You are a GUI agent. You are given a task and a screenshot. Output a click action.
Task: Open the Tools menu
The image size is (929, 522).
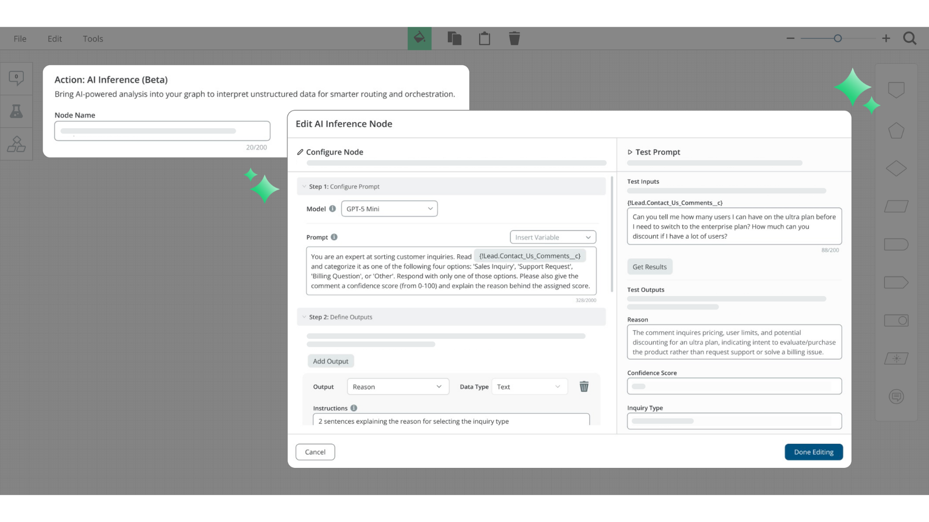[93, 39]
